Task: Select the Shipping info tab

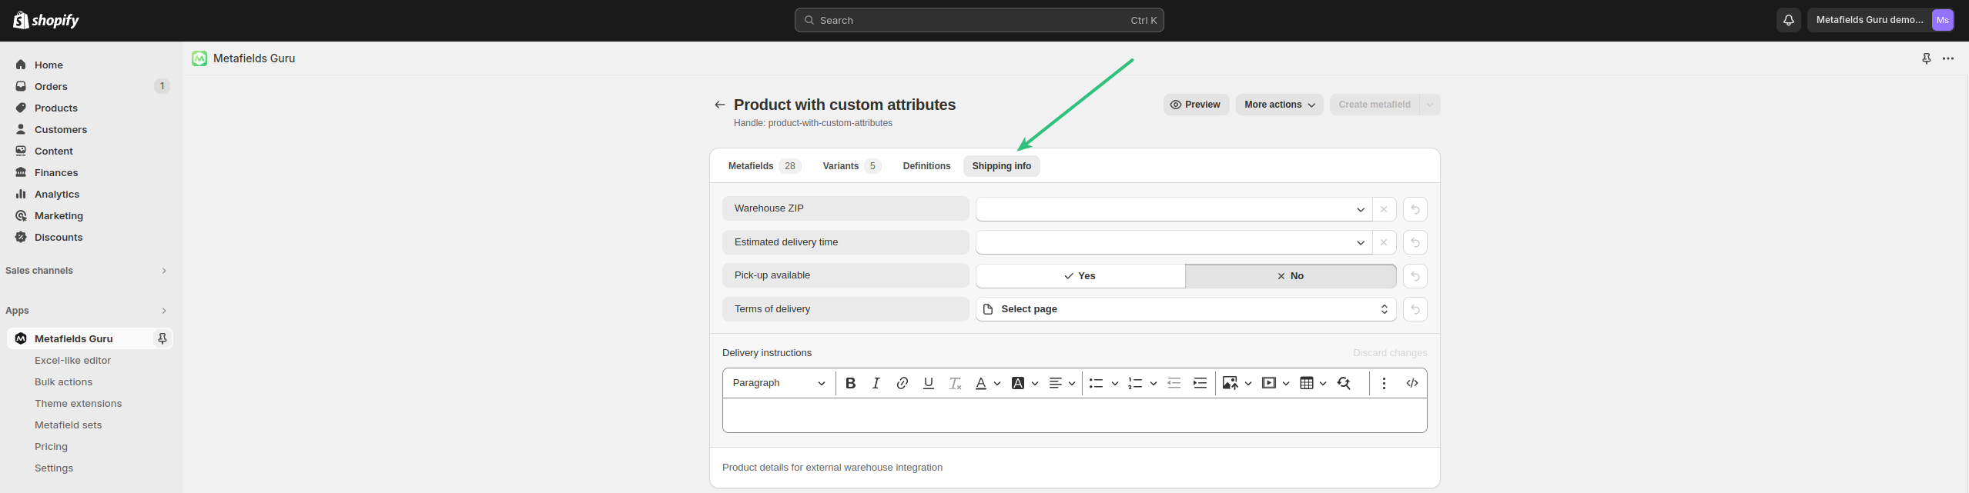Action: point(1001,166)
